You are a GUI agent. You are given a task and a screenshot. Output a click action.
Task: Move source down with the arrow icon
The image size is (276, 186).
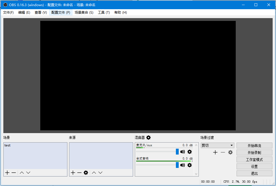[100, 173]
